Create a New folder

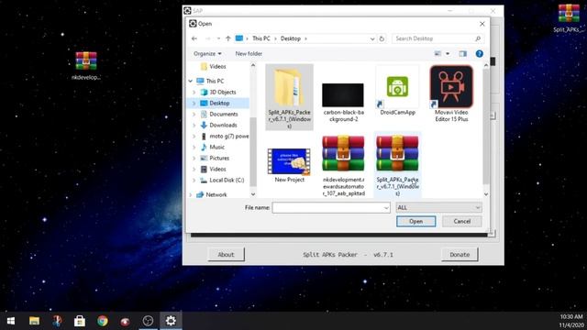click(x=249, y=54)
